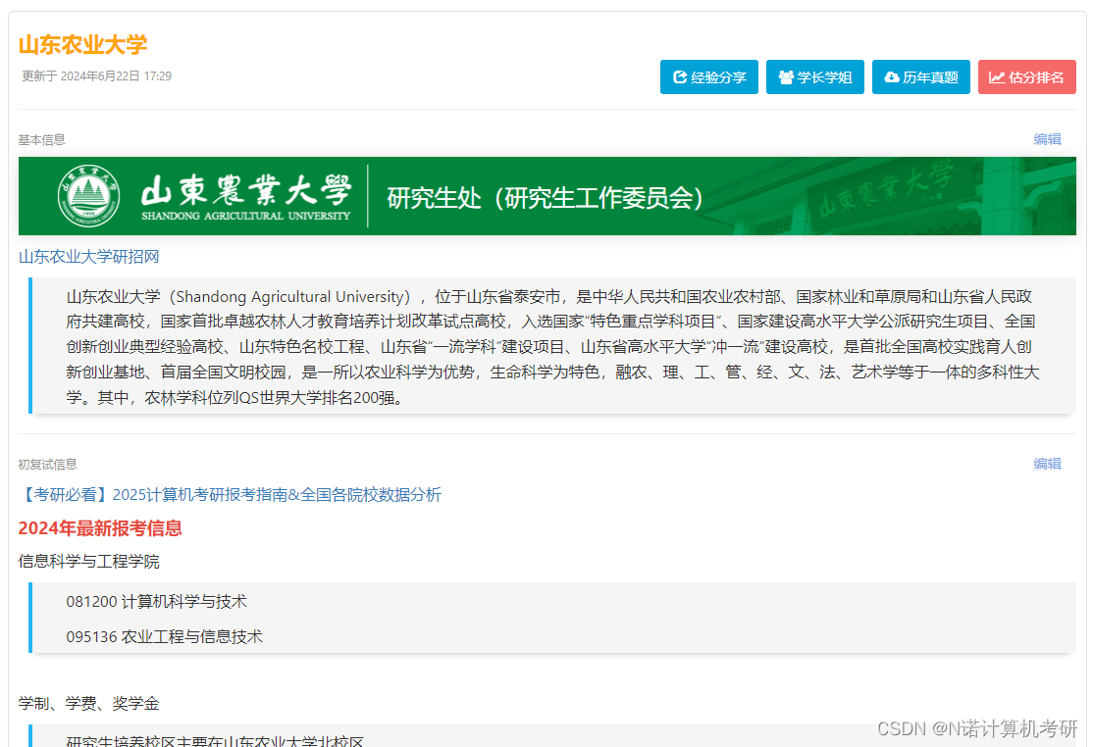Viewport: 1093px width, 747px height.
Task: Click the university introduction paragraph
Action: [552, 347]
